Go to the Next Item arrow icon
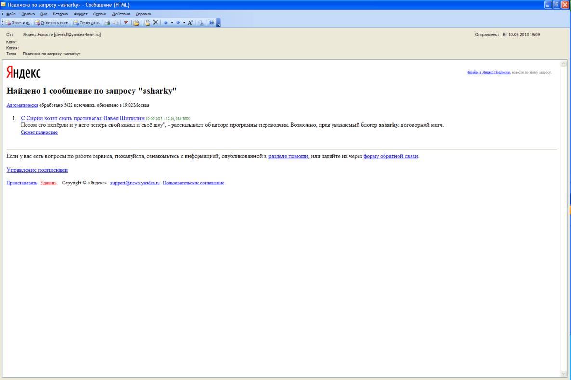This screenshot has height=380, width=571. 178,23
